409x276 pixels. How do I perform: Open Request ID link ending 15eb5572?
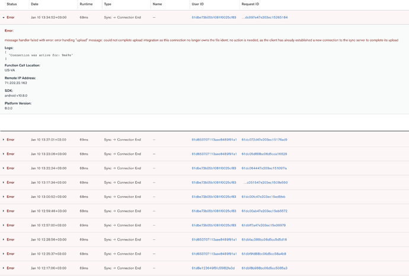pyautogui.click(x=264, y=211)
